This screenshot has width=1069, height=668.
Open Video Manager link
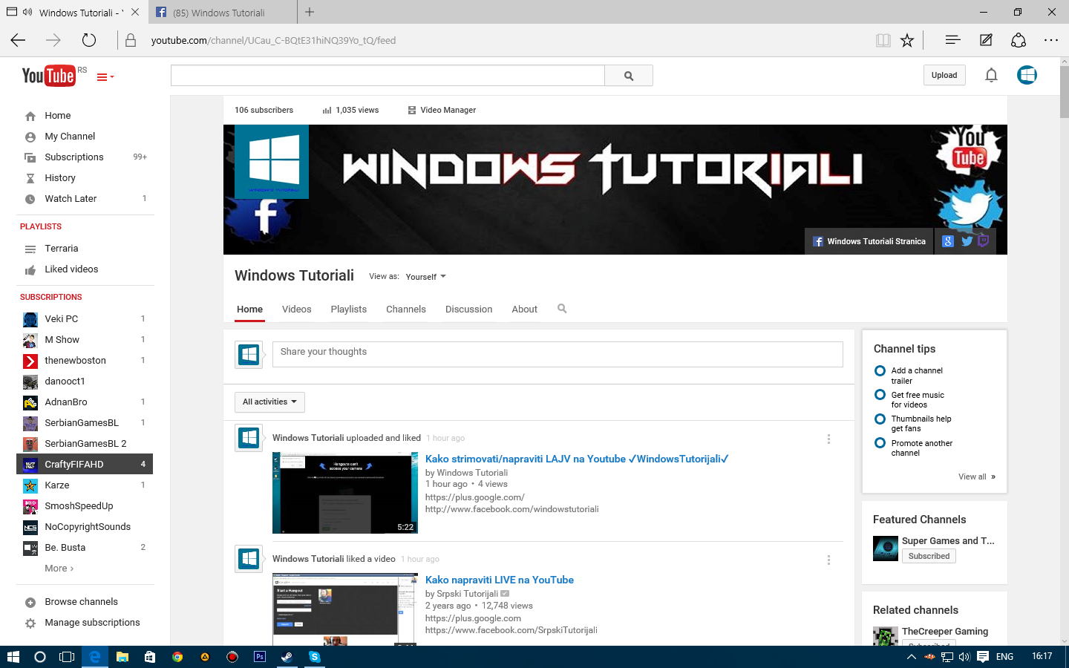(x=442, y=110)
